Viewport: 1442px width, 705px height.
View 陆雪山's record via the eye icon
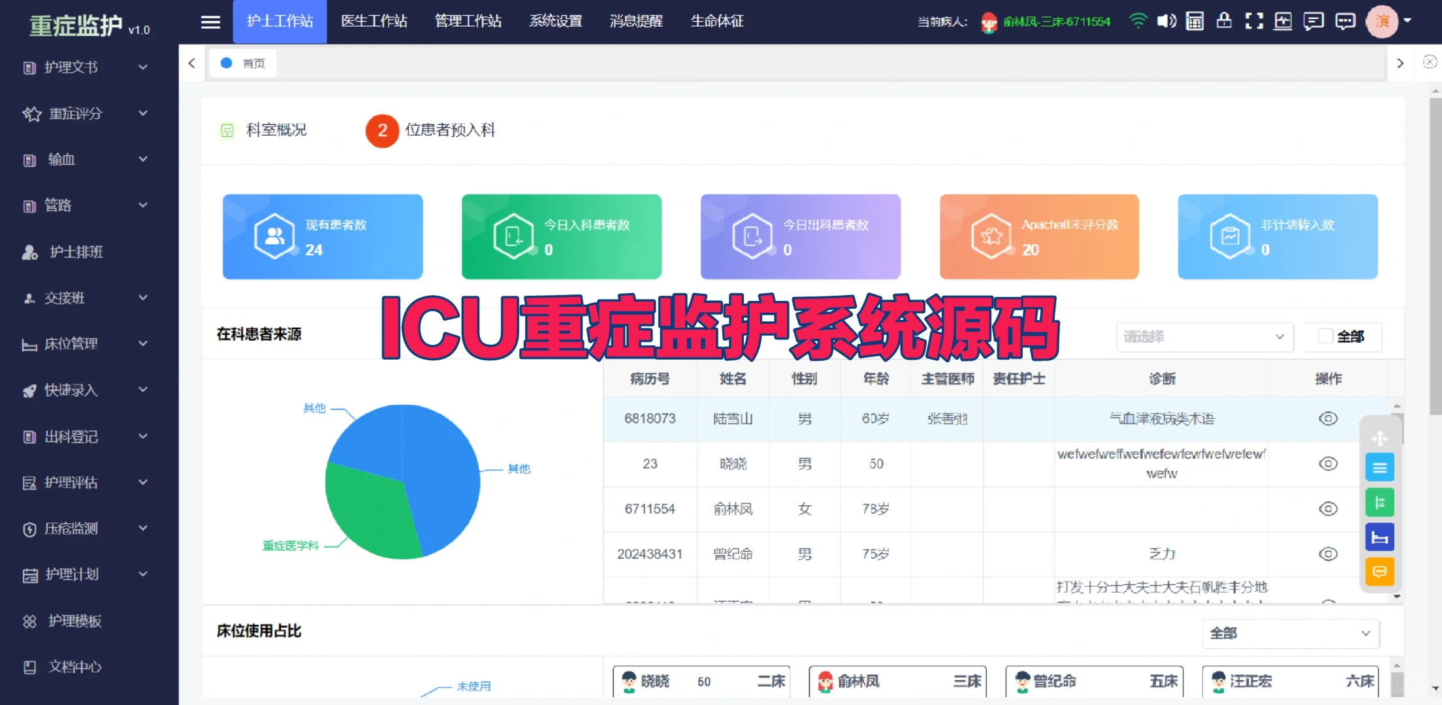pyautogui.click(x=1328, y=418)
